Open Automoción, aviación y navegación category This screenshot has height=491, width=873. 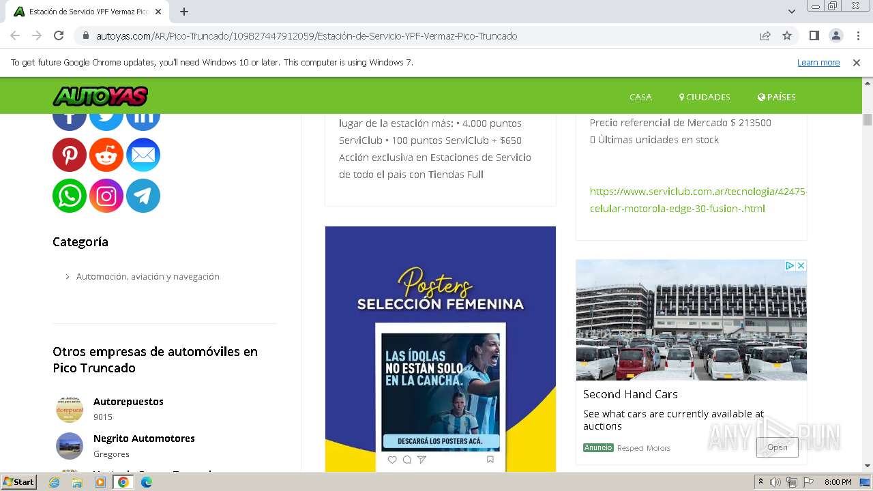tap(148, 276)
